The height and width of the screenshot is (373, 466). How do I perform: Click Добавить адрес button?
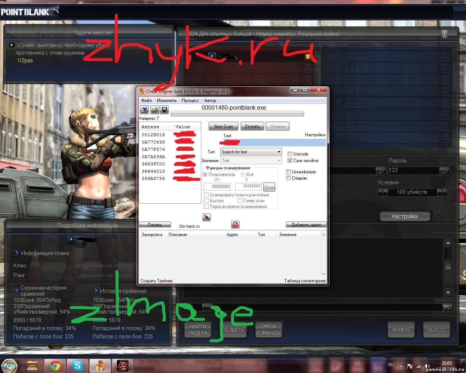coord(306,225)
